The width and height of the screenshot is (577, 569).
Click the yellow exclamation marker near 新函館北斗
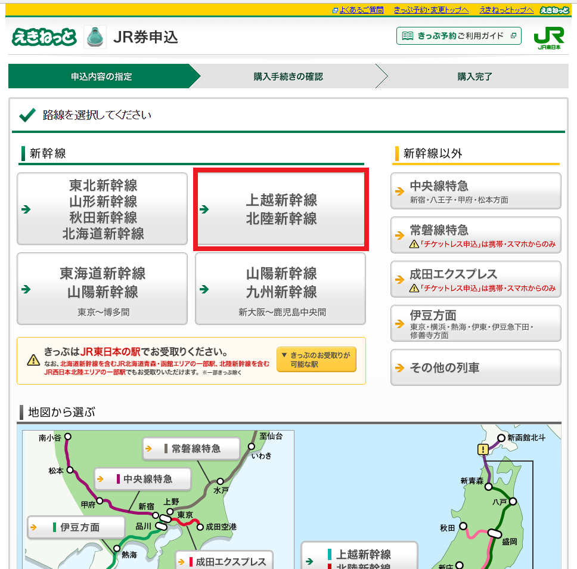[x=483, y=449]
